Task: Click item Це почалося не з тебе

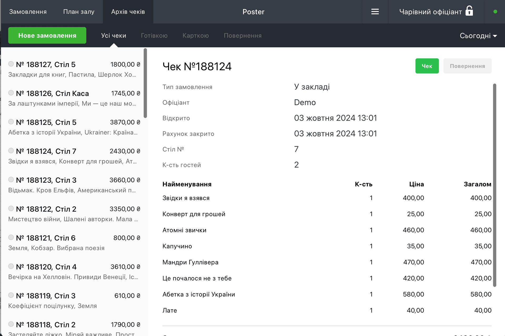Action: click(x=197, y=278)
